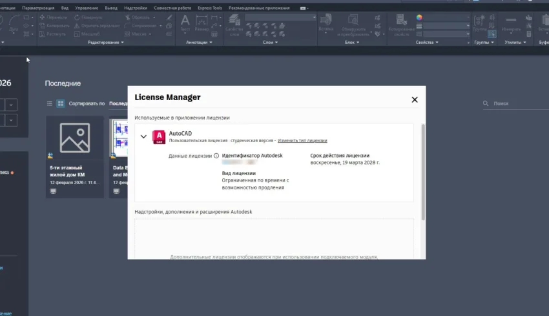Open the layer selection combo box

tap(280, 17)
